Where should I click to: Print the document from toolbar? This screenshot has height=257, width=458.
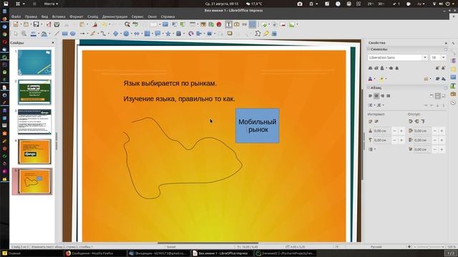pyautogui.click(x=57, y=24)
